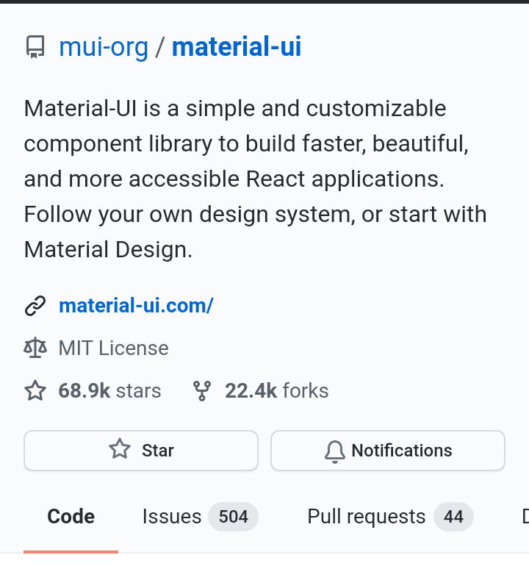The height and width of the screenshot is (566, 529).
Task: Click the bell icon in Notifications button
Action: 335,451
